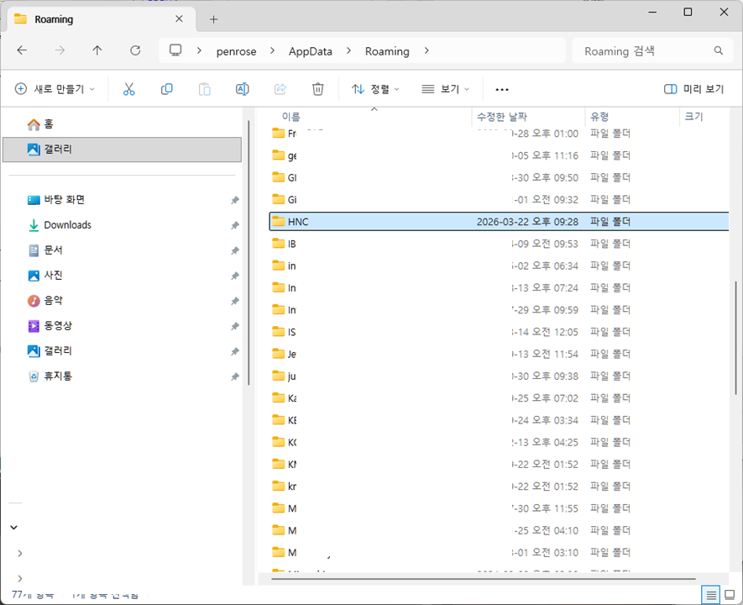Delete HNC using the trash icon

(317, 89)
